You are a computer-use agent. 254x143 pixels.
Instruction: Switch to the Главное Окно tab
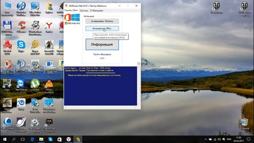point(71,10)
